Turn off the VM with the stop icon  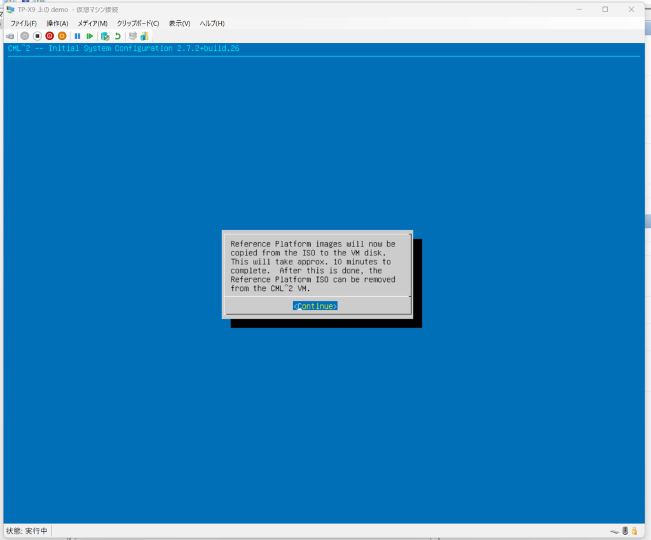pos(38,36)
